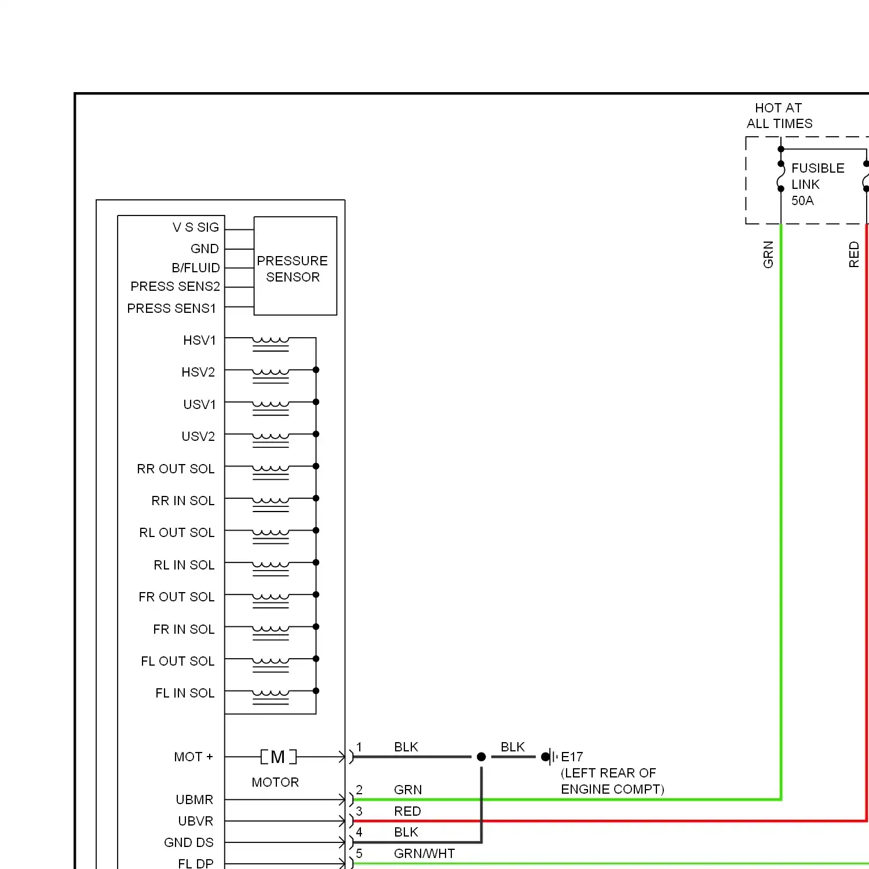Select the GRN/WHT wire label at pin 5

tap(424, 853)
